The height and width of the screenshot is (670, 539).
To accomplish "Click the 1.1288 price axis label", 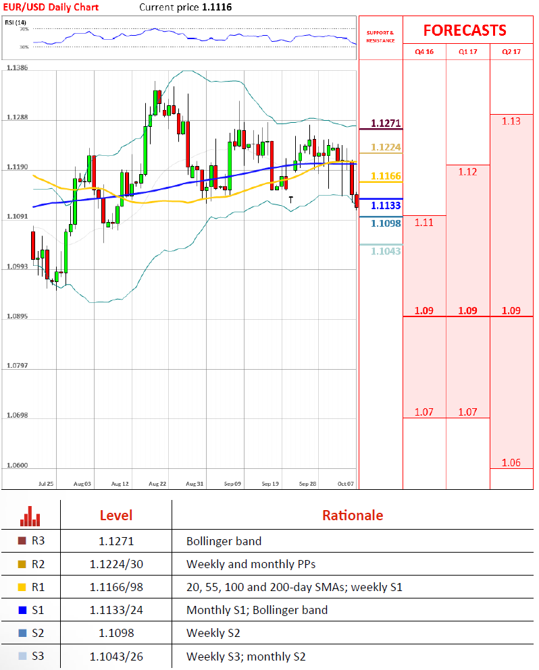I will click(17, 117).
